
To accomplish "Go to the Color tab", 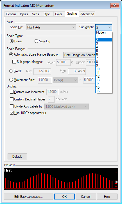I will 58,14.
